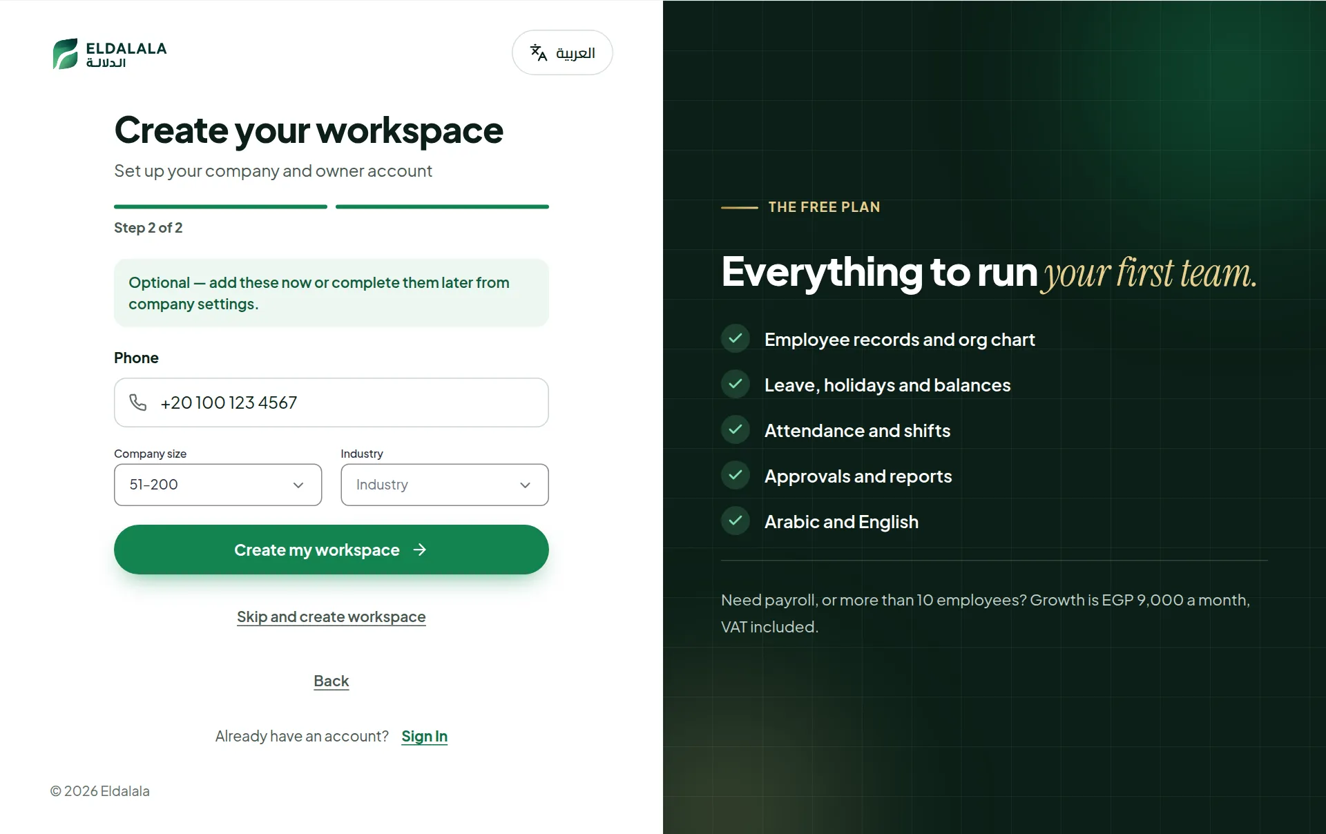Click checkmark beside Approvals and reports
This screenshot has height=834, width=1326.
click(736, 475)
